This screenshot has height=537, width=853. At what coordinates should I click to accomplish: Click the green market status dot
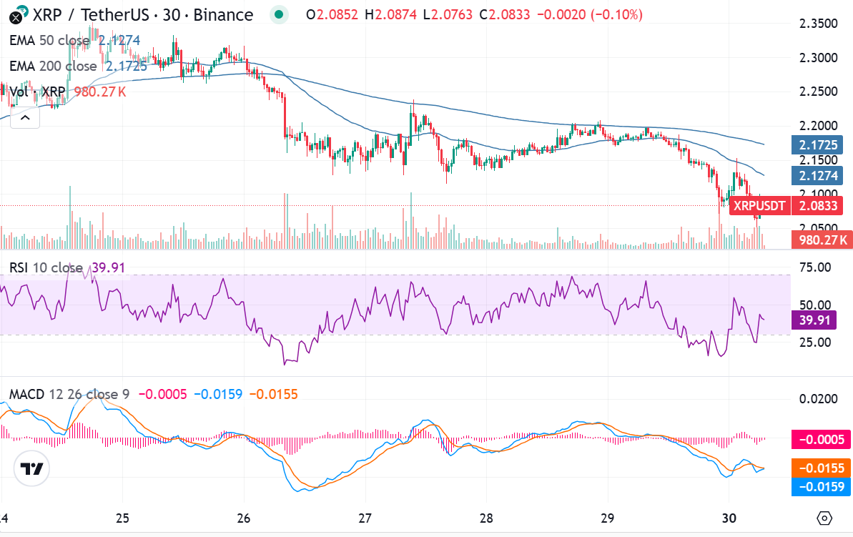279,15
